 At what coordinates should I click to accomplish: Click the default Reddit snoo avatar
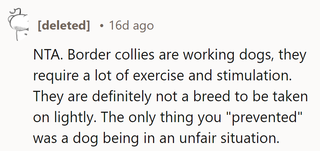[18, 24]
